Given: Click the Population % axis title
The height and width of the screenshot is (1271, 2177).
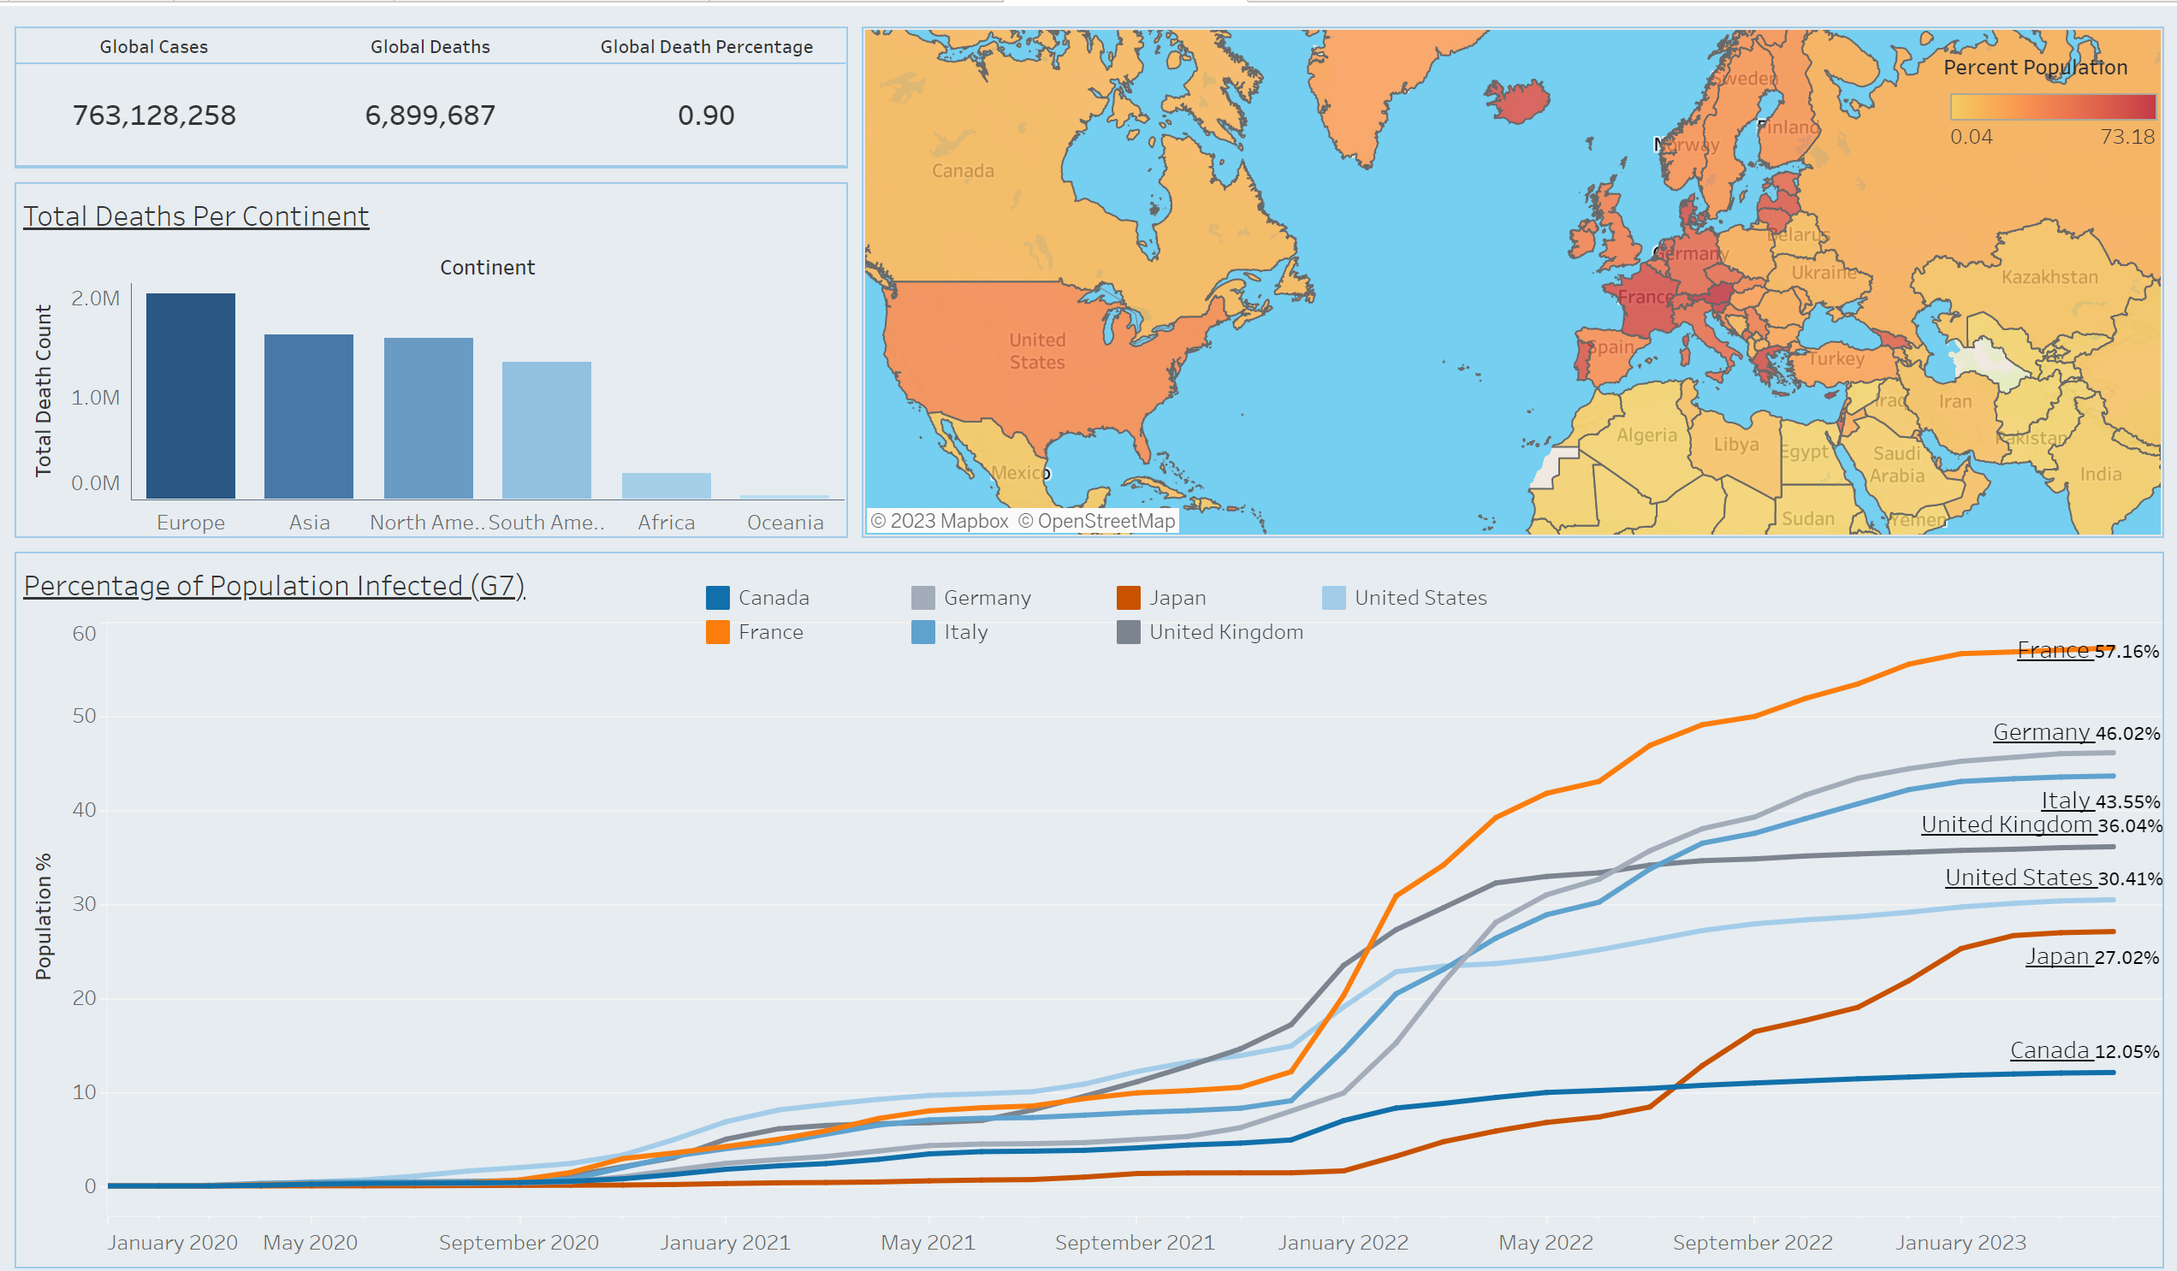Looking at the screenshot, I should (43, 916).
